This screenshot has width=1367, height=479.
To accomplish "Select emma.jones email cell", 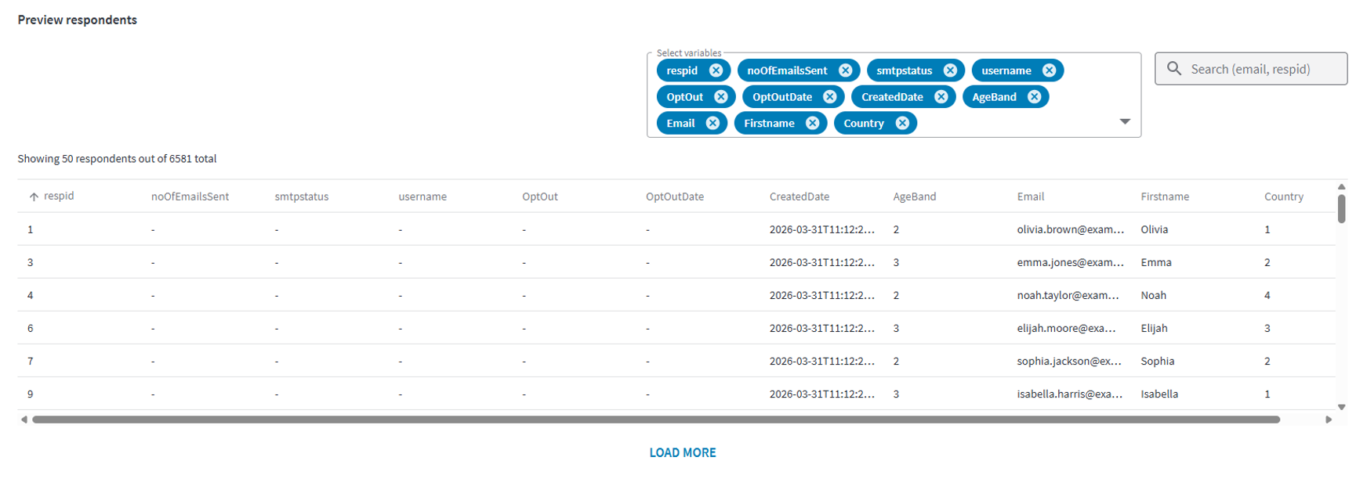I will click(x=1071, y=262).
